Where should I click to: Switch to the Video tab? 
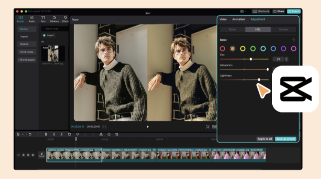223,19
